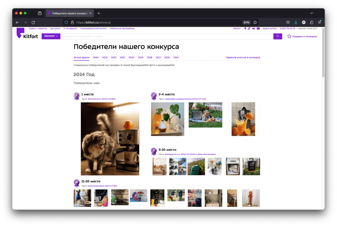
Task: Expand the list all tabs chevron
Action: coord(312,13)
